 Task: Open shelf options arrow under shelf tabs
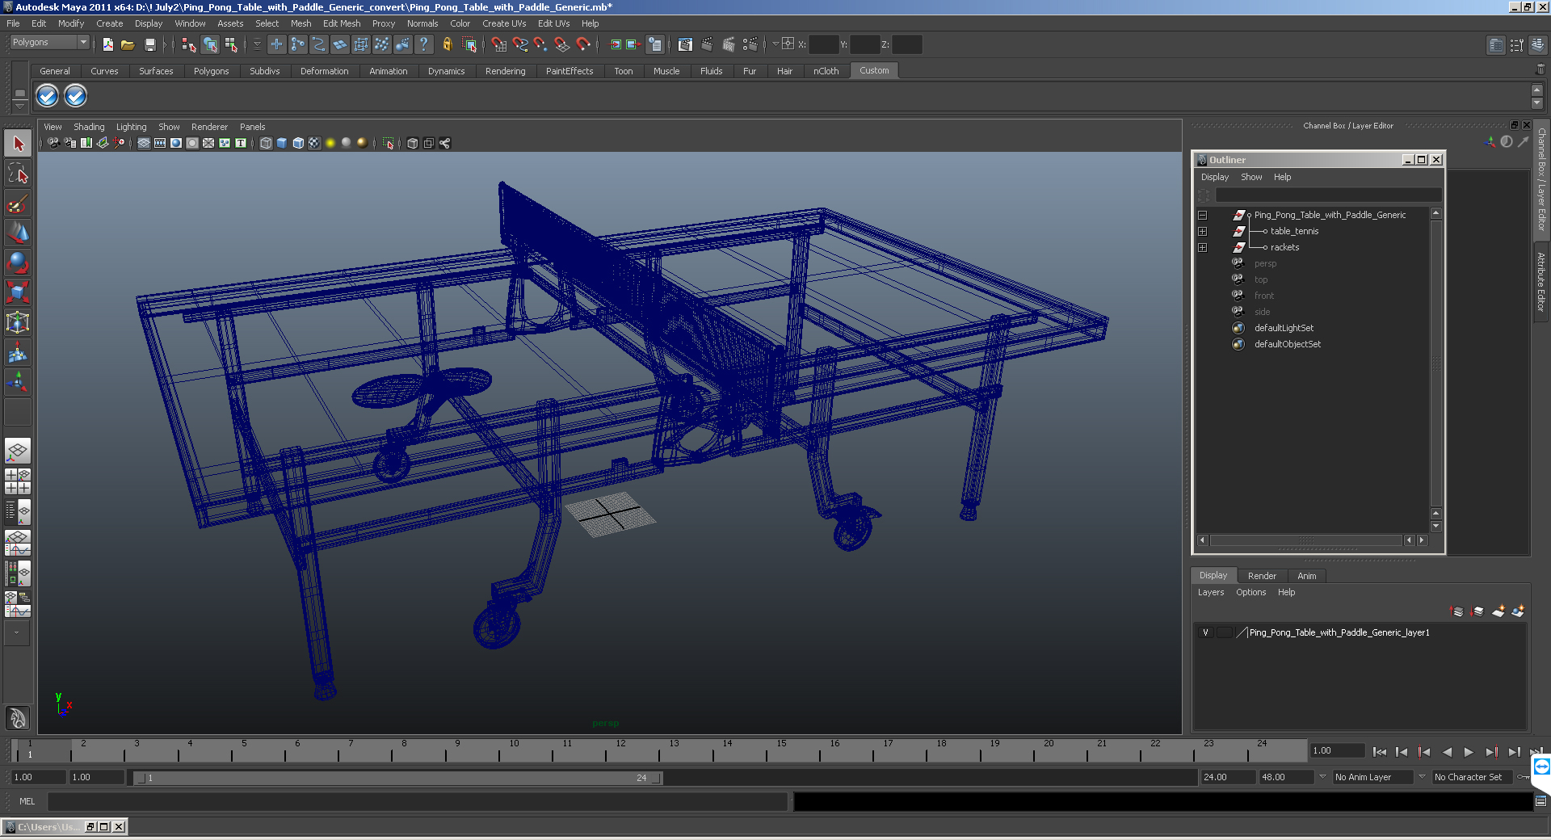coord(20,106)
